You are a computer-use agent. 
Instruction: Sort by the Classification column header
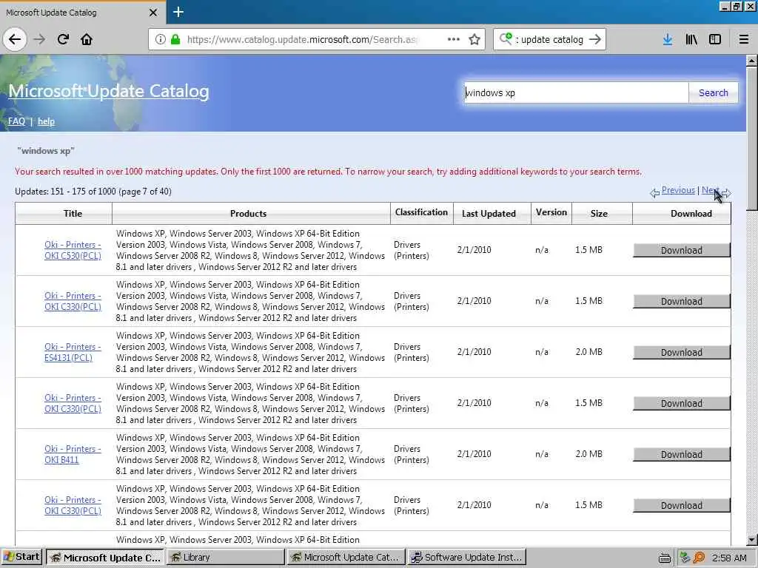tap(421, 212)
